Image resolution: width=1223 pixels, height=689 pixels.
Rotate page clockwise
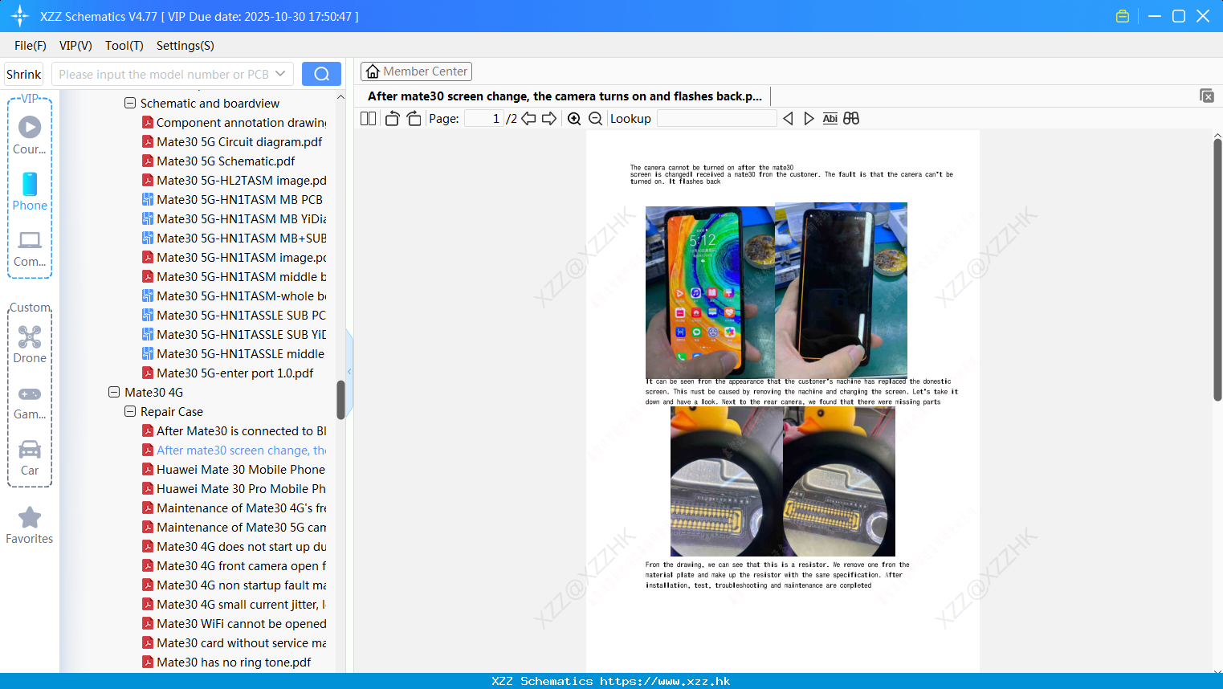click(414, 118)
